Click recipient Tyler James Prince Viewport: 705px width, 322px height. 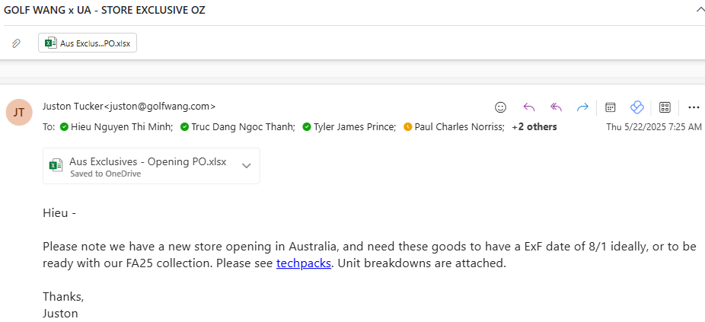[354, 127]
